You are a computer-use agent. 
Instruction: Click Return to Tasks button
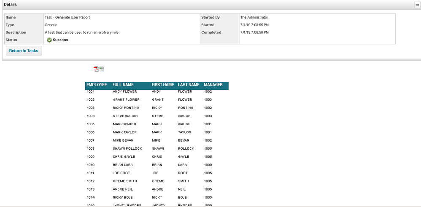click(x=24, y=51)
